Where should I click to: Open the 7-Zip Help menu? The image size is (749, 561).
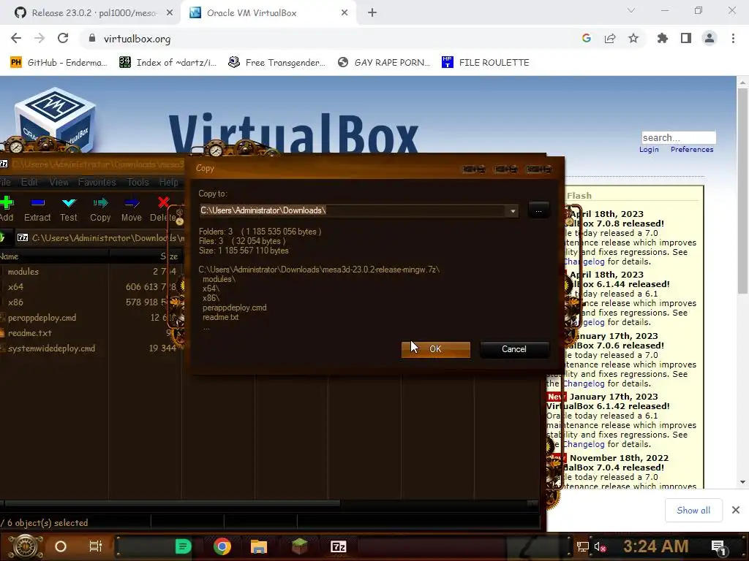pyautogui.click(x=168, y=182)
